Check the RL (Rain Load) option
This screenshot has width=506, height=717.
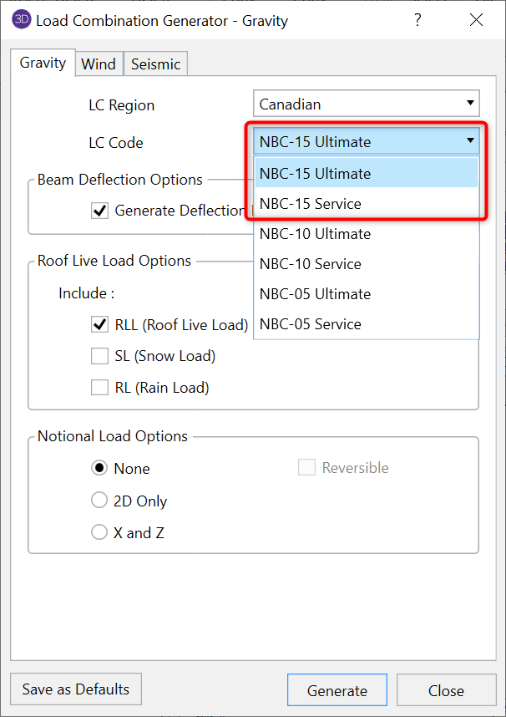tap(99, 387)
